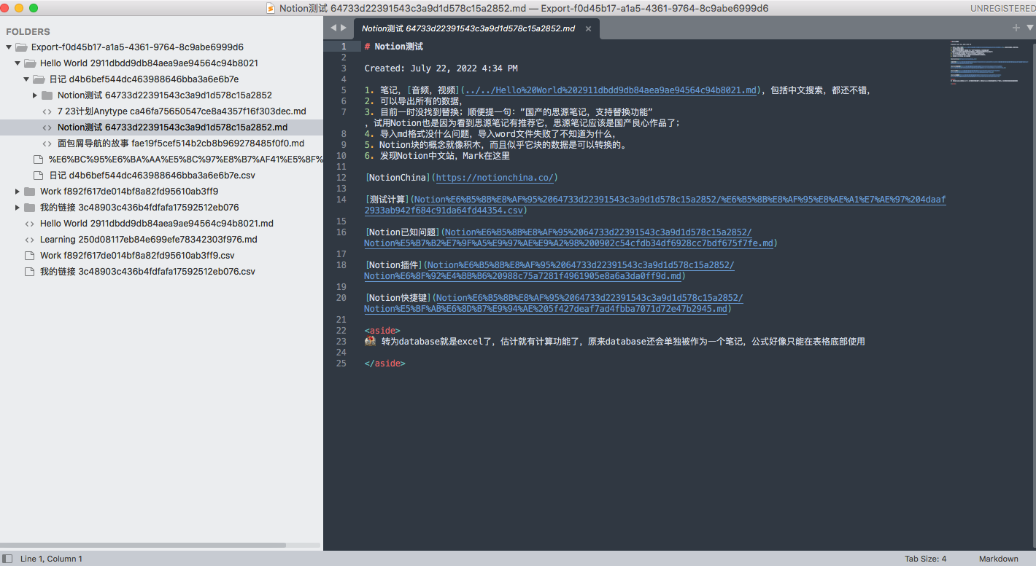Select Notion测试 md file in sidebar
Image resolution: width=1036 pixels, height=566 pixels.
pyautogui.click(x=172, y=127)
